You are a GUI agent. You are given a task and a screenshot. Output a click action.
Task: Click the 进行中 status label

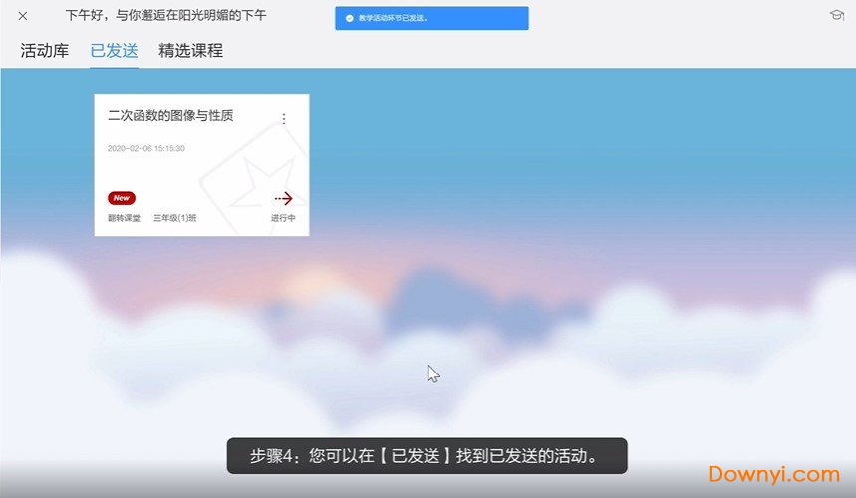283,218
